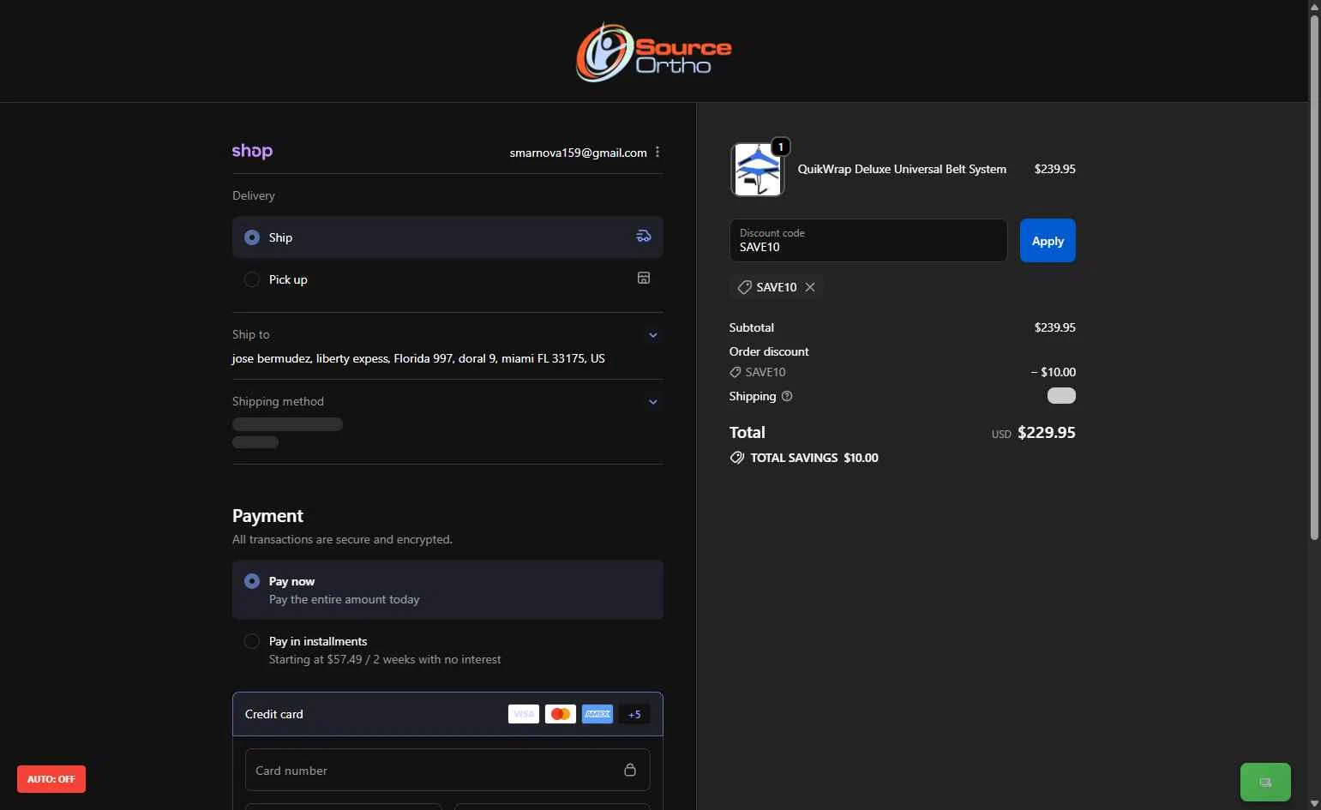Click the Shipping help question icon
This screenshot has width=1321, height=810.
(x=787, y=396)
